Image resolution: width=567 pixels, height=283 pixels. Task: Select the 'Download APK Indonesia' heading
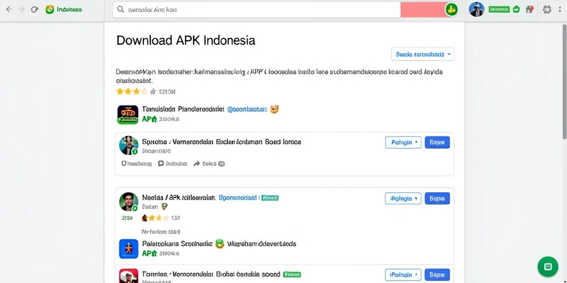[x=186, y=40]
